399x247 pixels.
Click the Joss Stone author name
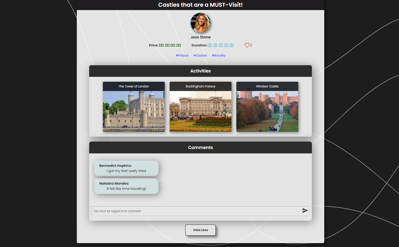pos(201,37)
